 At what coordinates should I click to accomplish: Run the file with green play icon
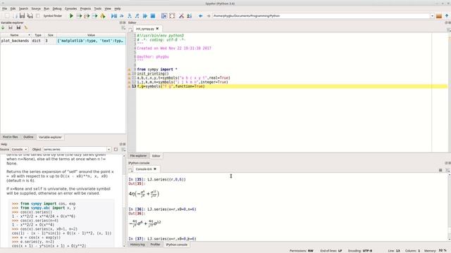pos(71,16)
